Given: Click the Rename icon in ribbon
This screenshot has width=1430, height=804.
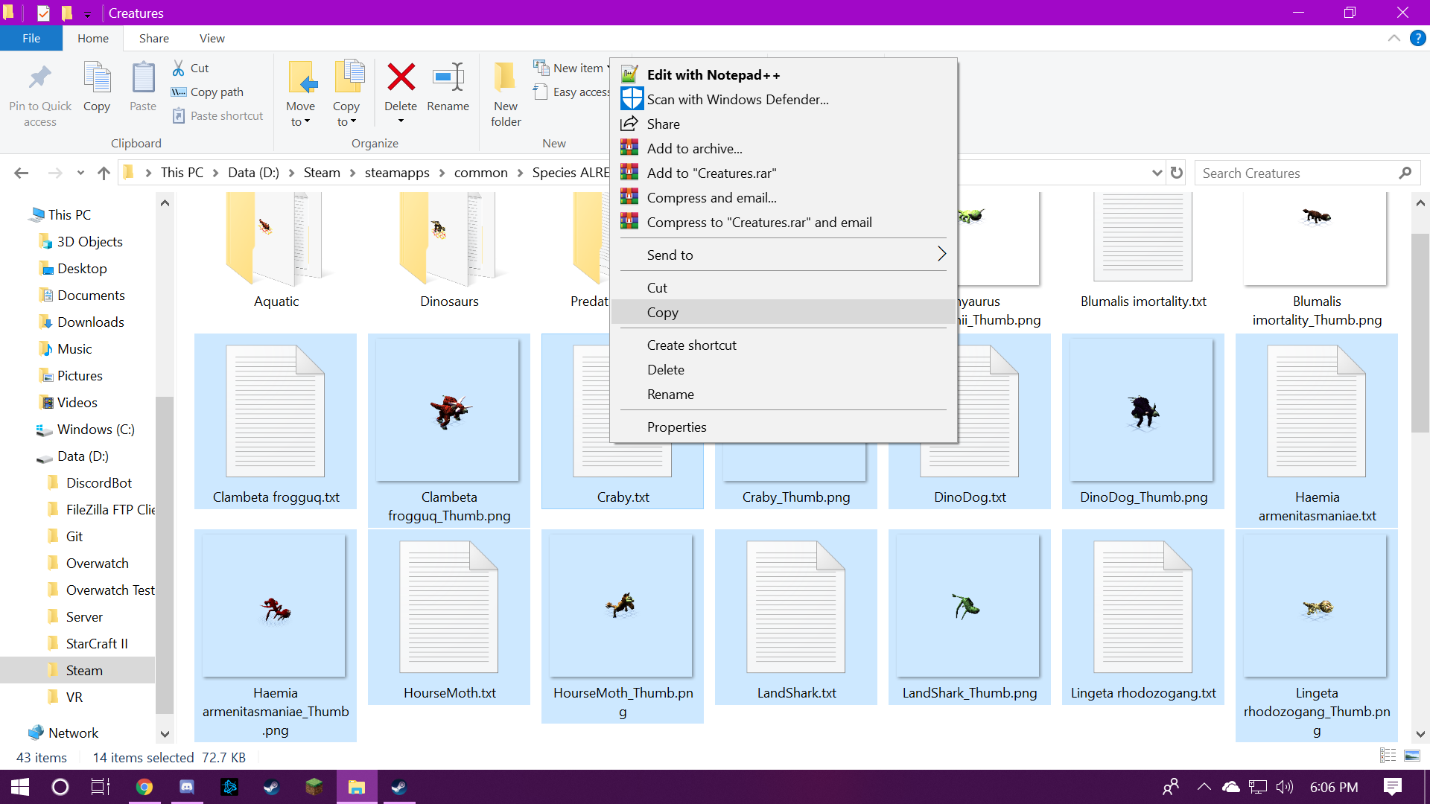Looking at the screenshot, I should click(x=448, y=77).
